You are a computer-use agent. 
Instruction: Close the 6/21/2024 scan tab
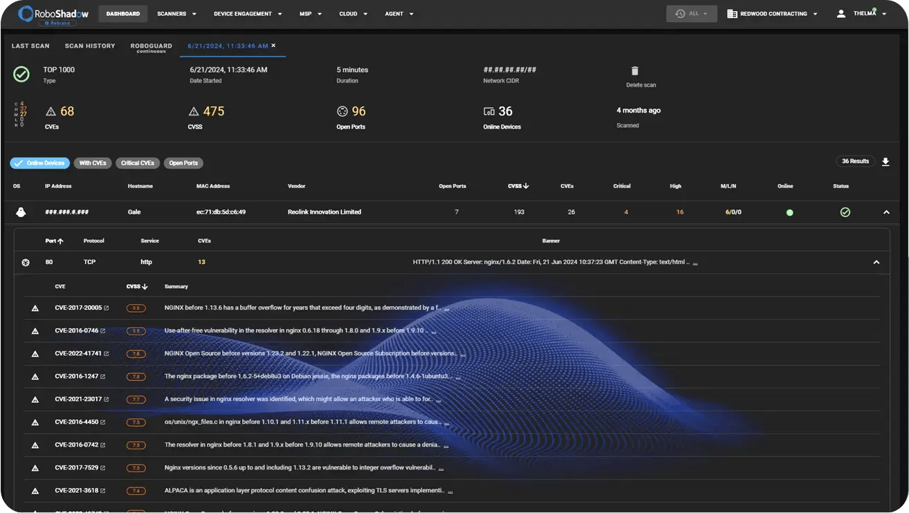[x=273, y=46]
